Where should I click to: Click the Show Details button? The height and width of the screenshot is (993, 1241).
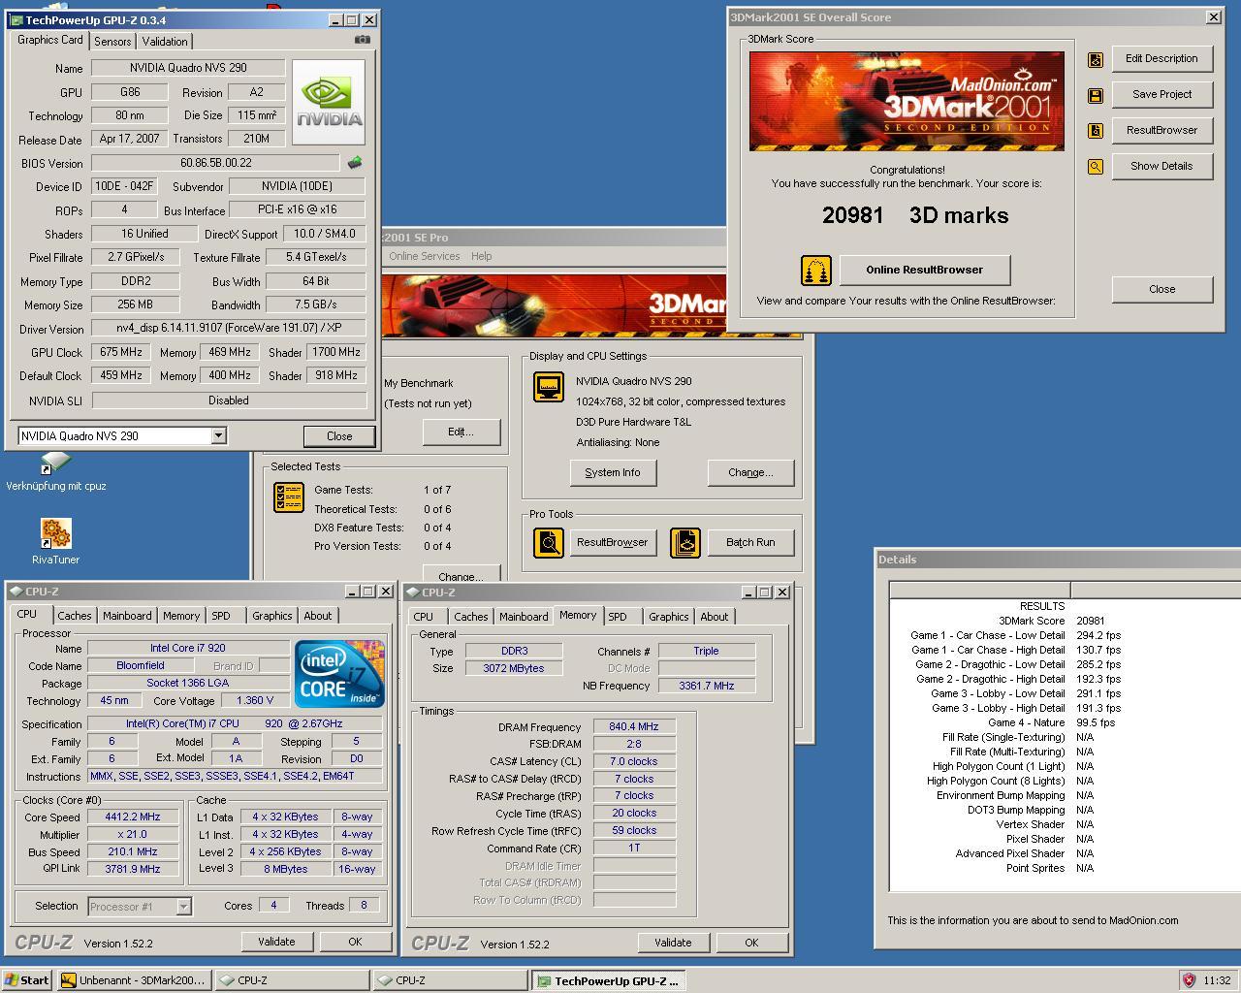(x=1161, y=166)
